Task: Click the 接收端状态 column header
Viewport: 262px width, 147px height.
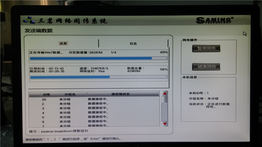Action: coord(120,94)
